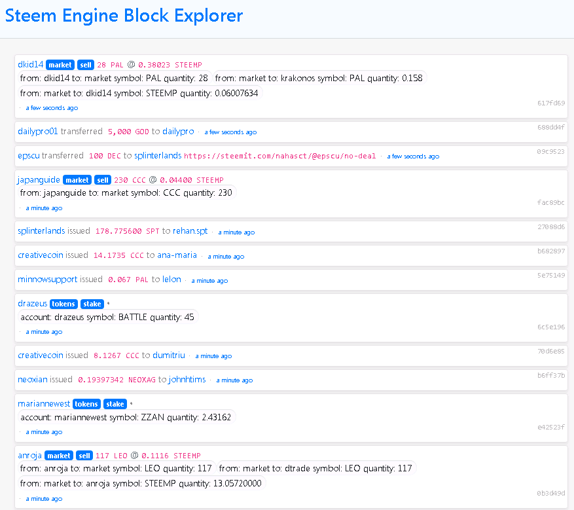Click the tokens badge in drazeus row
Image resolution: width=574 pixels, height=510 pixels.
tap(63, 304)
